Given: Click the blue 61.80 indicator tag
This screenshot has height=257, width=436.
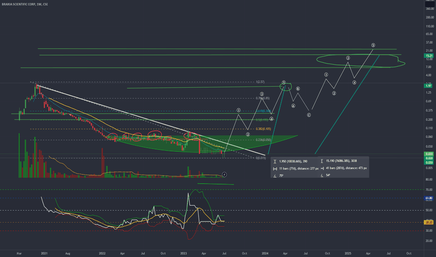Looking at the screenshot, I should tap(429, 198).
